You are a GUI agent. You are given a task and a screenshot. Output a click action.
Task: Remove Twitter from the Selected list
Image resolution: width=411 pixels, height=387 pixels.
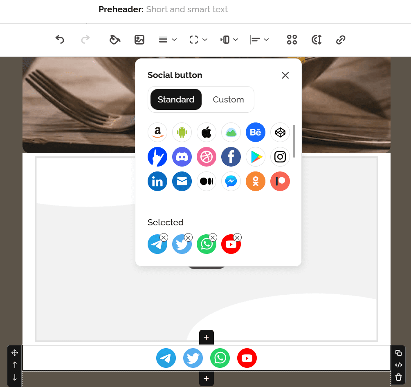tap(188, 238)
